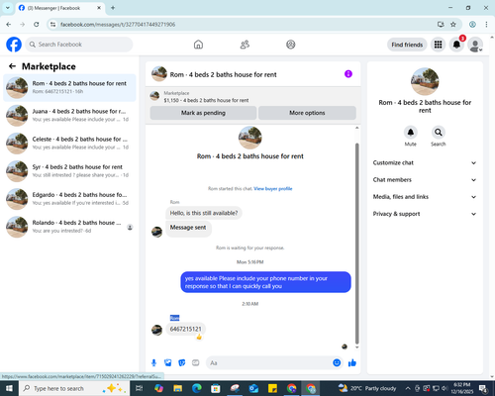
Task: Click the message "Hello, is this still available?"
Action: (x=204, y=213)
